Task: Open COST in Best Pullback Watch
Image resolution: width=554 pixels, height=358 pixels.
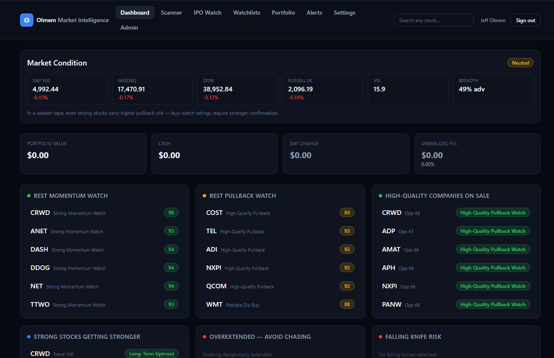Action: 280,213
